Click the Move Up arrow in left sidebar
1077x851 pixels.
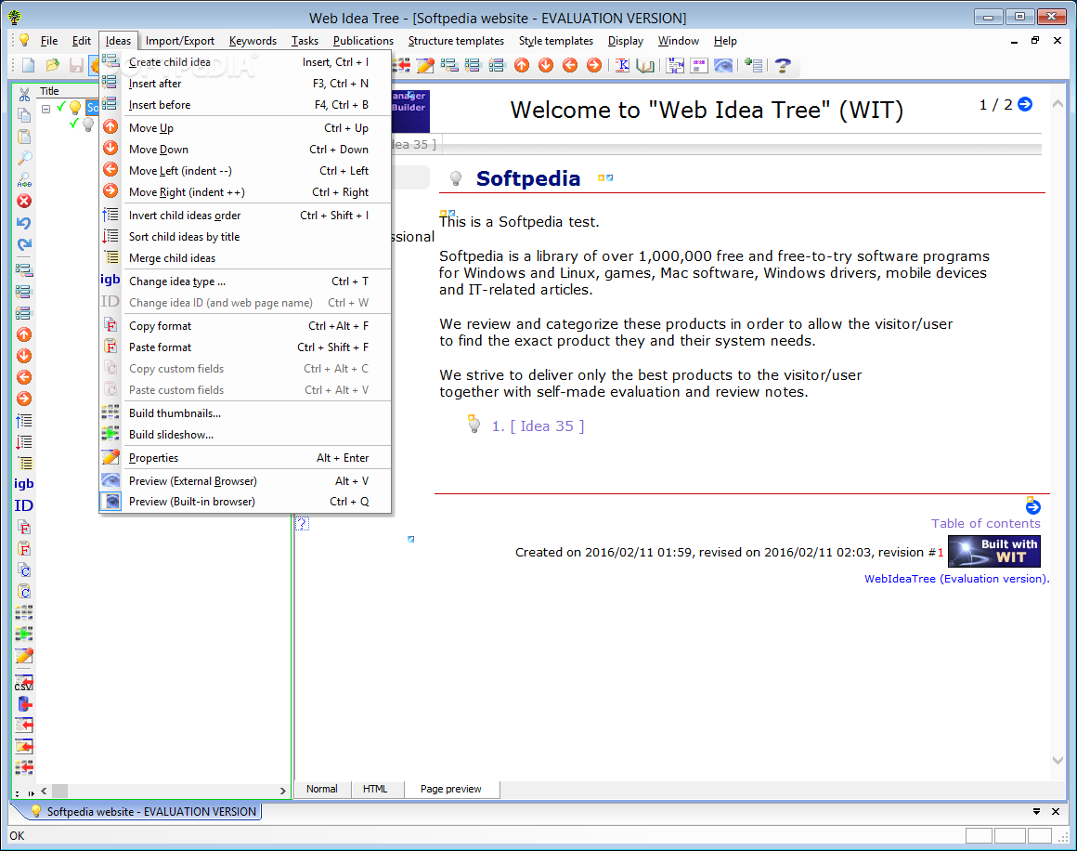pyautogui.click(x=24, y=334)
